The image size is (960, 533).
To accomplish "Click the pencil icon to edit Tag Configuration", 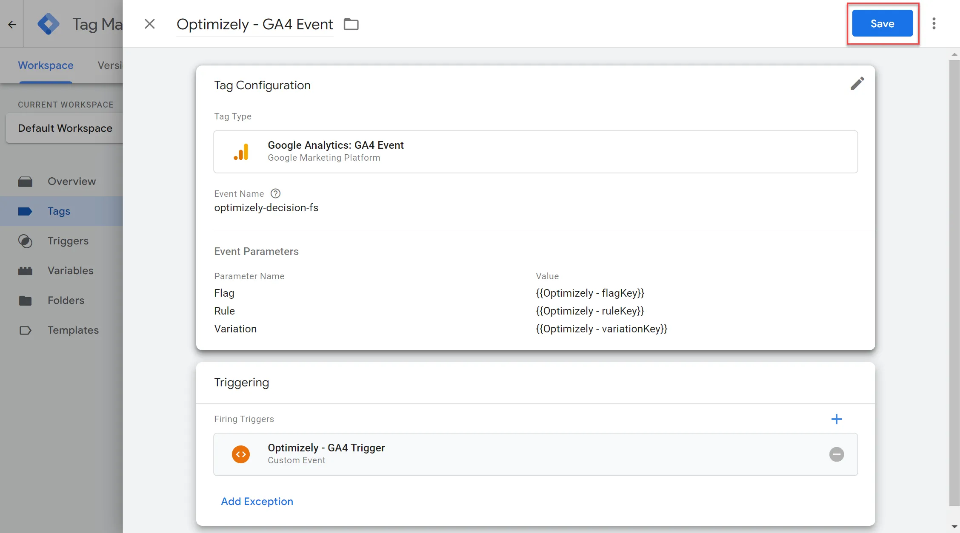I will click(857, 83).
